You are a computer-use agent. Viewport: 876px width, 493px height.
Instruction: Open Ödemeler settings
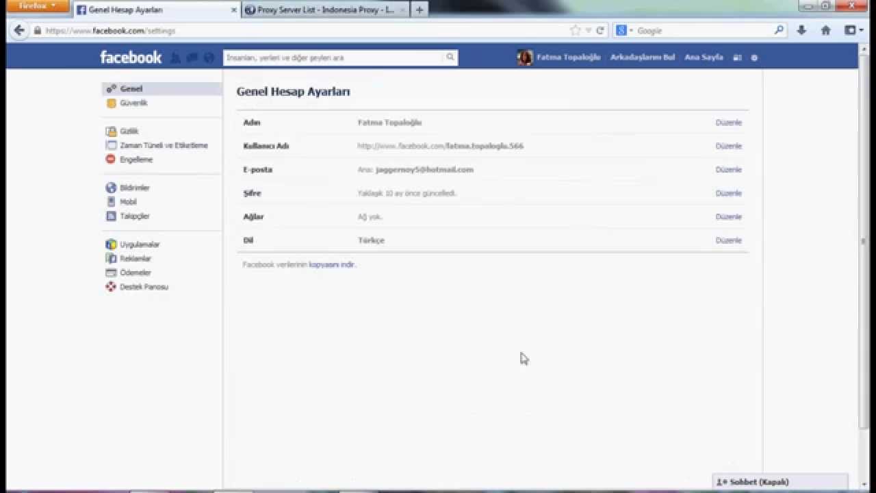coord(135,273)
